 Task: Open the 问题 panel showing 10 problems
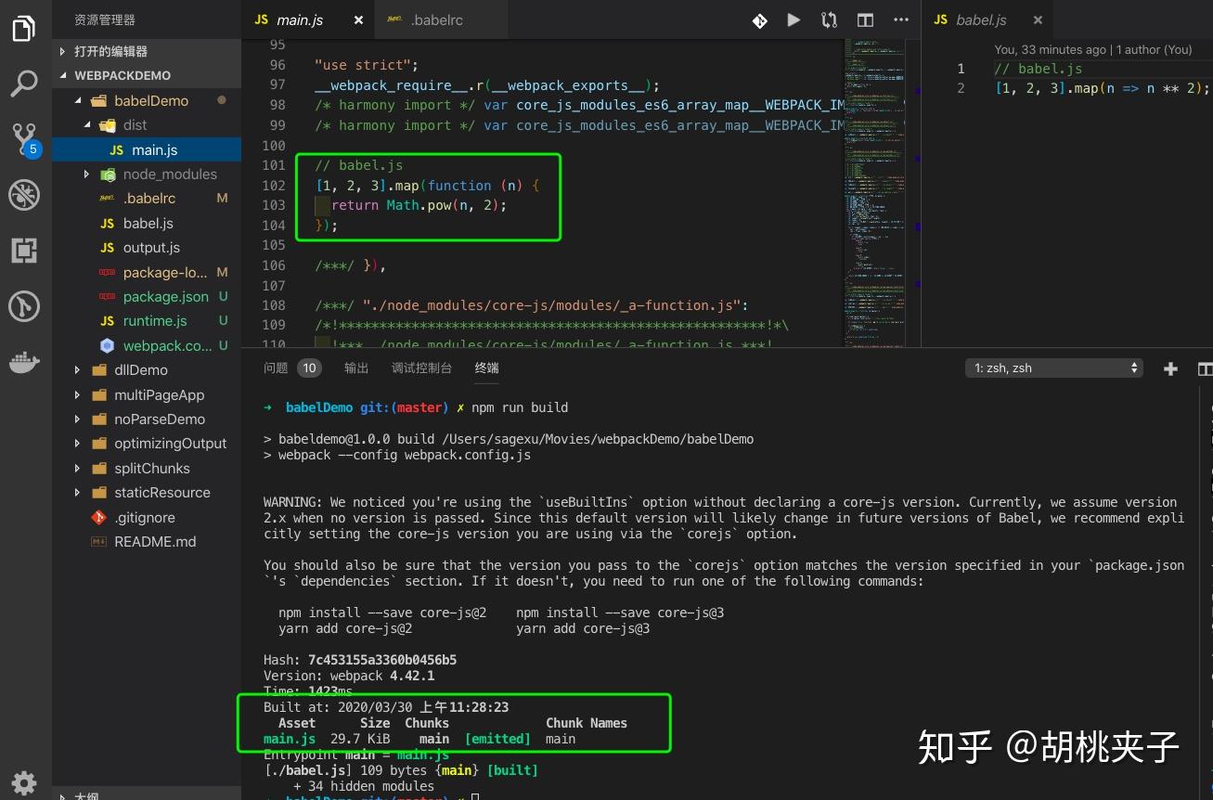tap(283, 368)
